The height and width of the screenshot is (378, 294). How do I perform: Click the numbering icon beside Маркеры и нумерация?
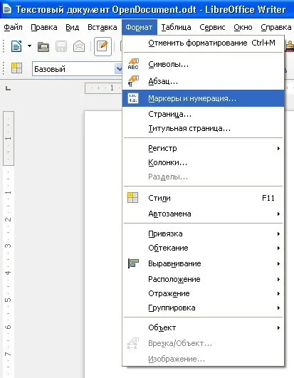click(133, 98)
